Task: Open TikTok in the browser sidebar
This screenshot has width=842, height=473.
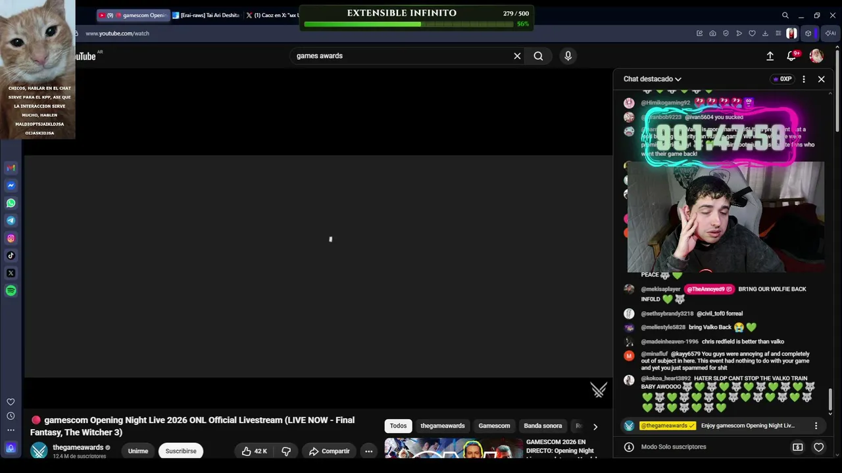Action: (11, 256)
